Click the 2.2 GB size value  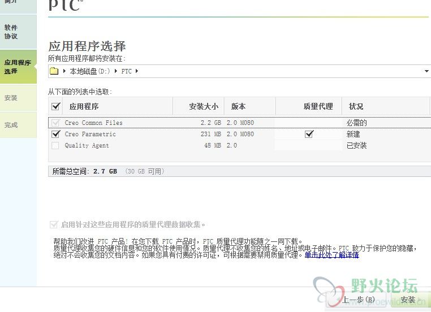click(211, 123)
